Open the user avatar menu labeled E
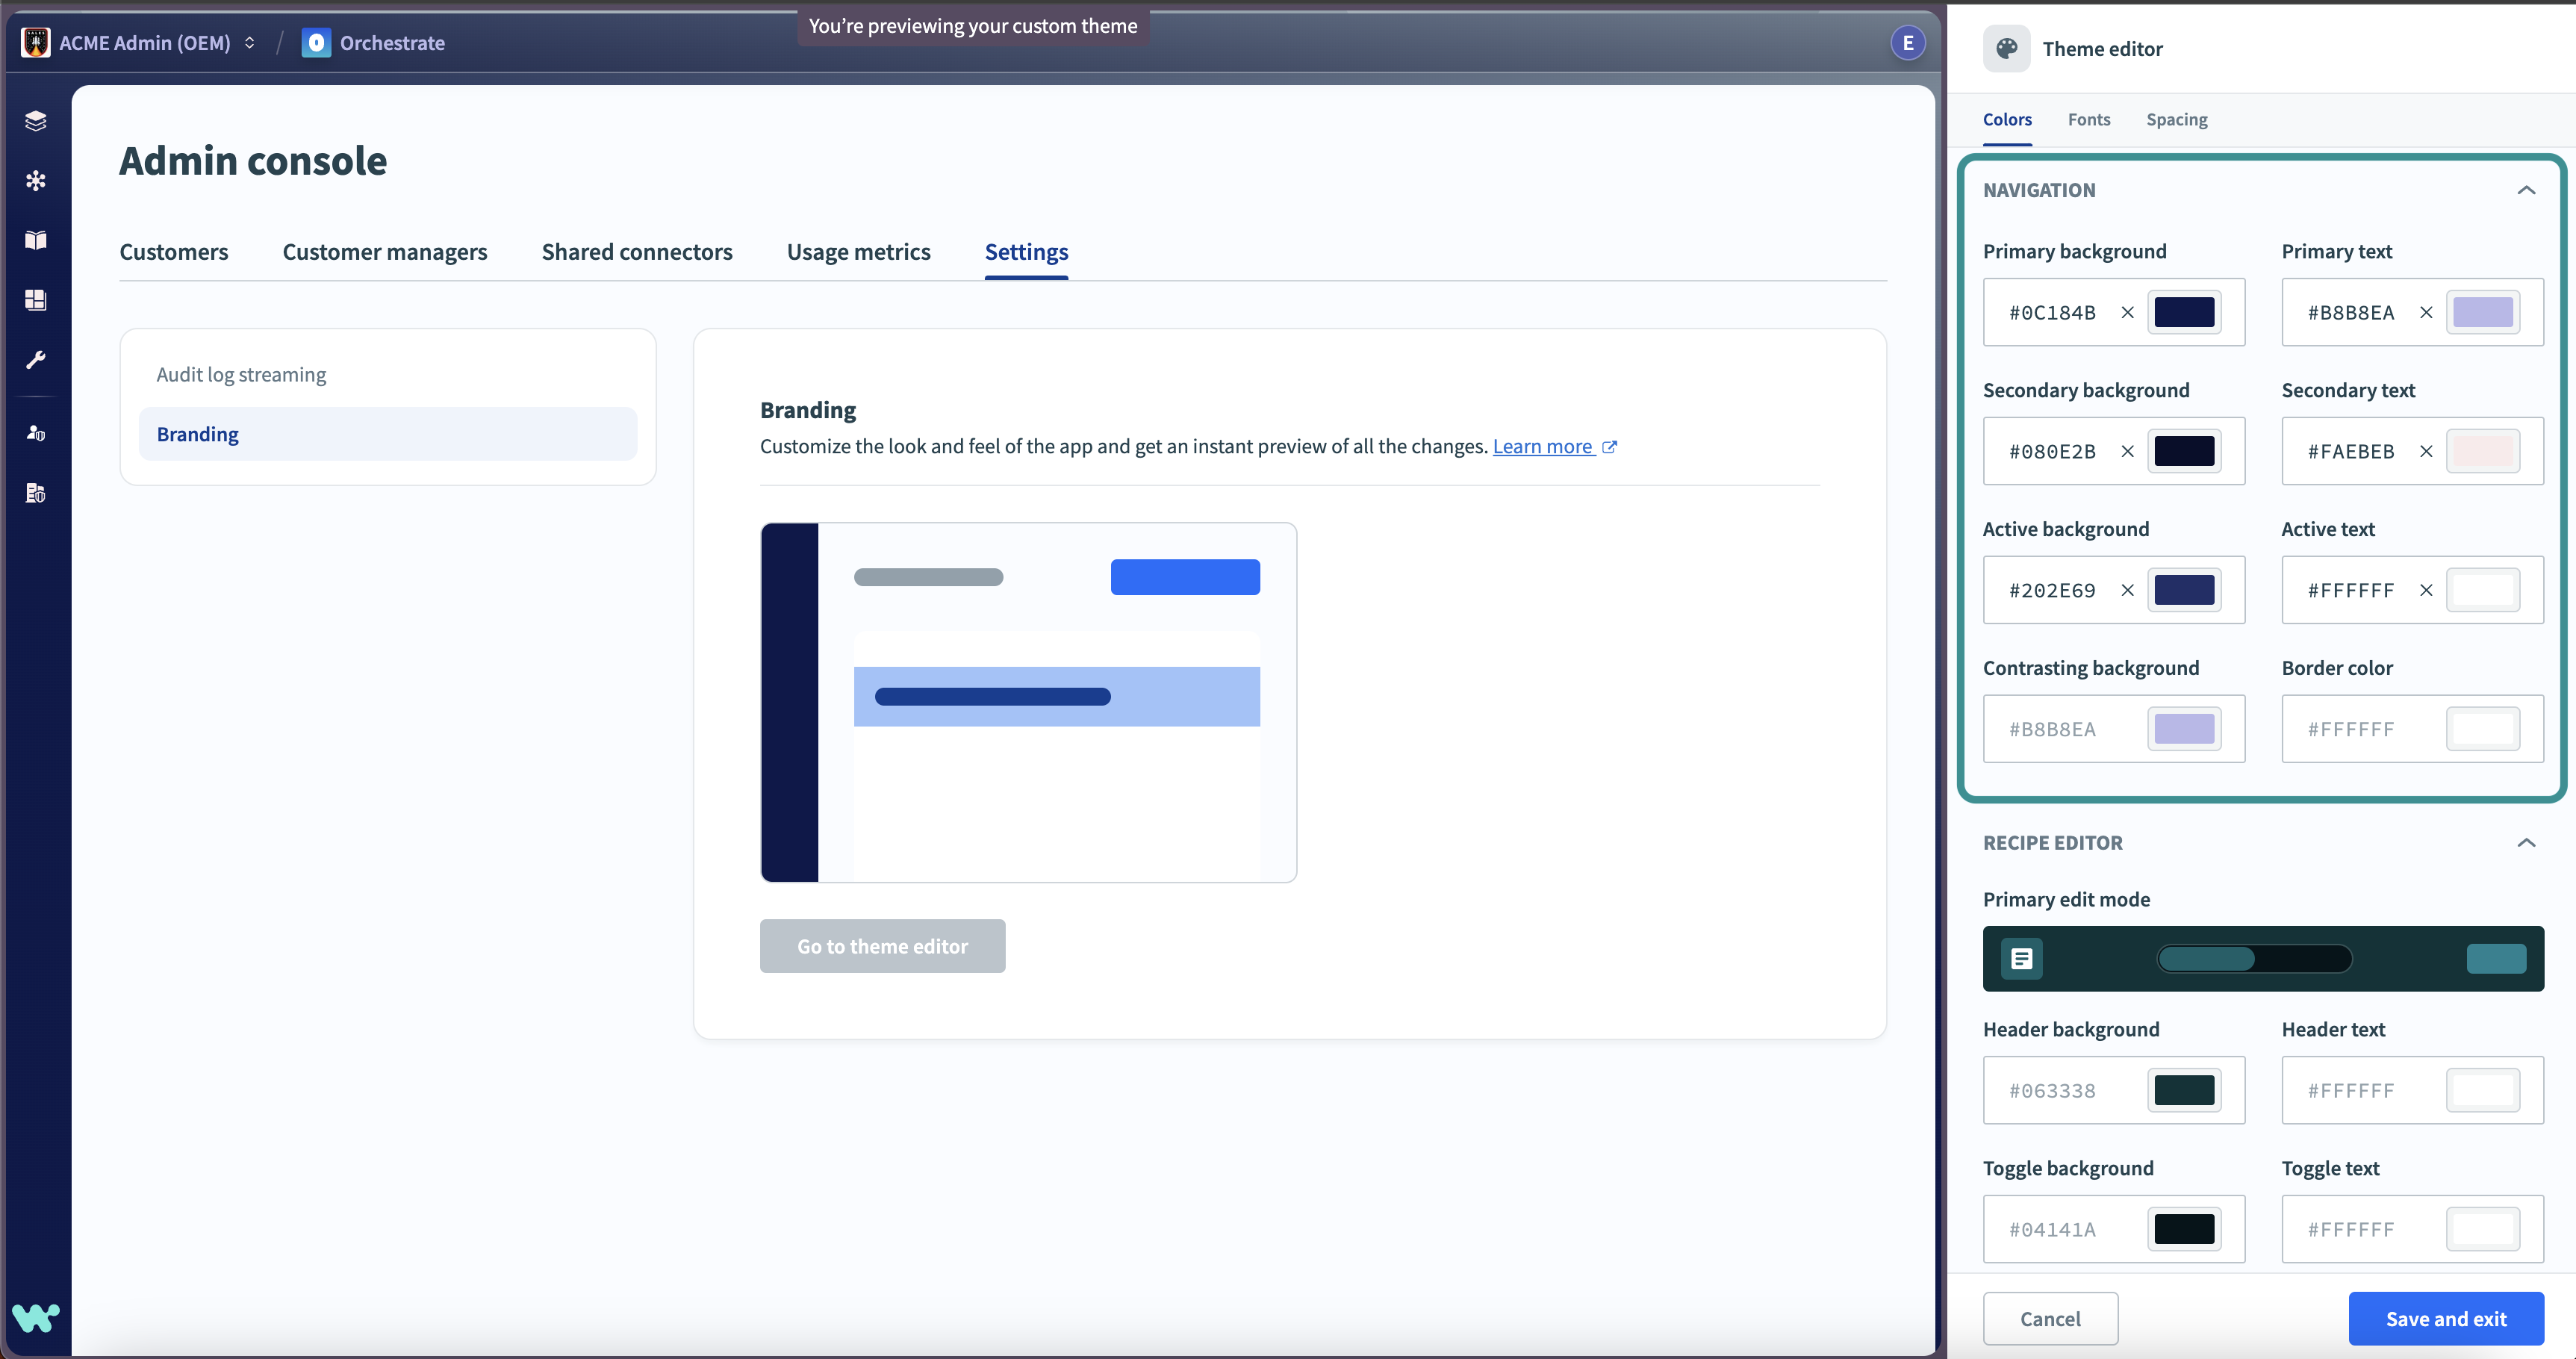The height and width of the screenshot is (1359, 2576). [x=1907, y=43]
